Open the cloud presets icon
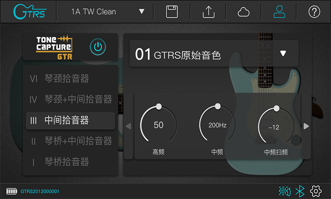 coord(244,12)
